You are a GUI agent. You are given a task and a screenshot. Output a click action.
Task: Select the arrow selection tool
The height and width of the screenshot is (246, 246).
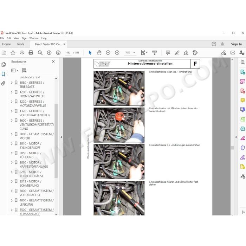90,53
